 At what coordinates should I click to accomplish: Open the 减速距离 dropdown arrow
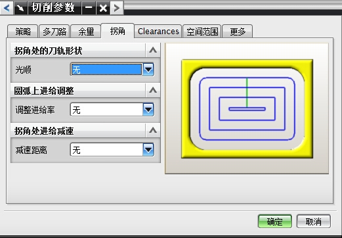[148, 150]
